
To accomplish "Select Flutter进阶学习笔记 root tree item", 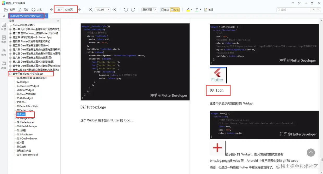I will pyautogui.click(x=24, y=25).
